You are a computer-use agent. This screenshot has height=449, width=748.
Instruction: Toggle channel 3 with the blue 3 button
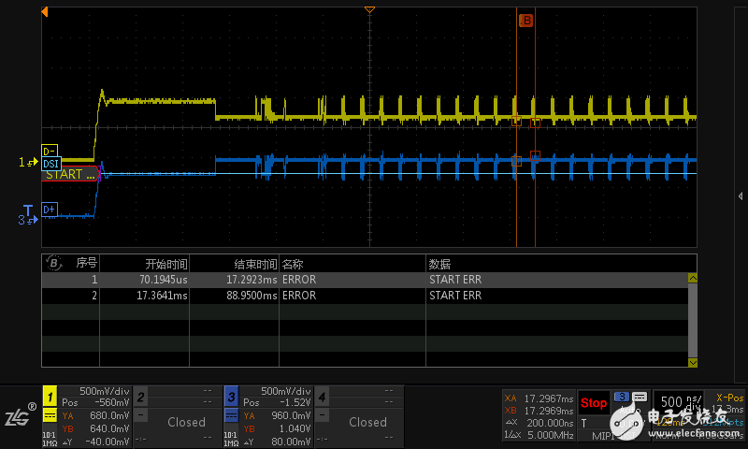pyautogui.click(x=231, y=396)
